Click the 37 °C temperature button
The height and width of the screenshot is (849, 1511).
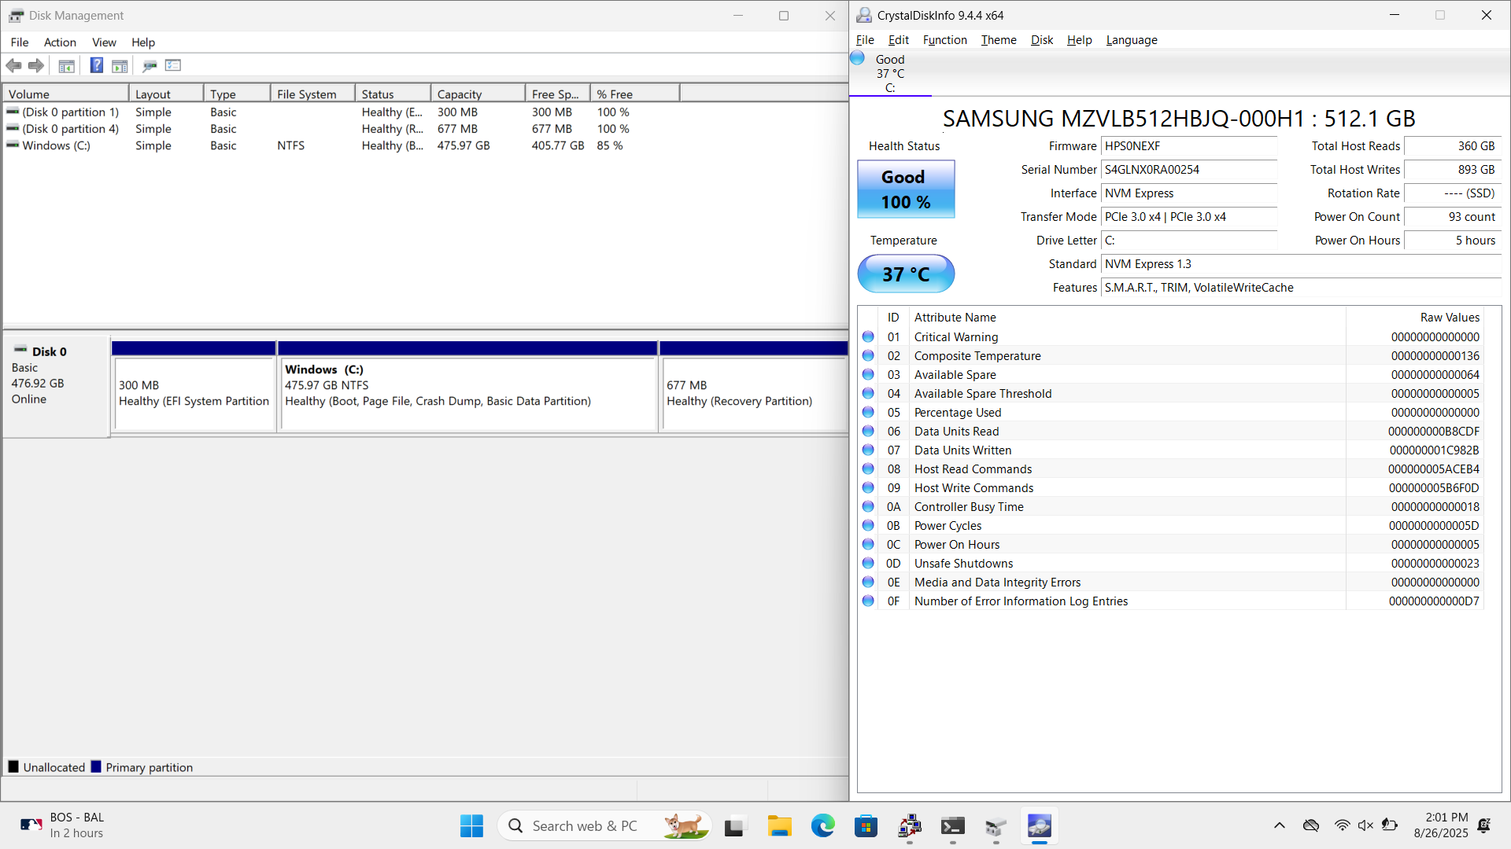pyautogui.click(x=906, y=274)
